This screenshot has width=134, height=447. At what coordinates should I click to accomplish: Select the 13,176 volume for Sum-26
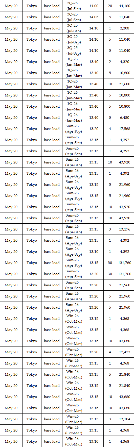coord(125,229)
